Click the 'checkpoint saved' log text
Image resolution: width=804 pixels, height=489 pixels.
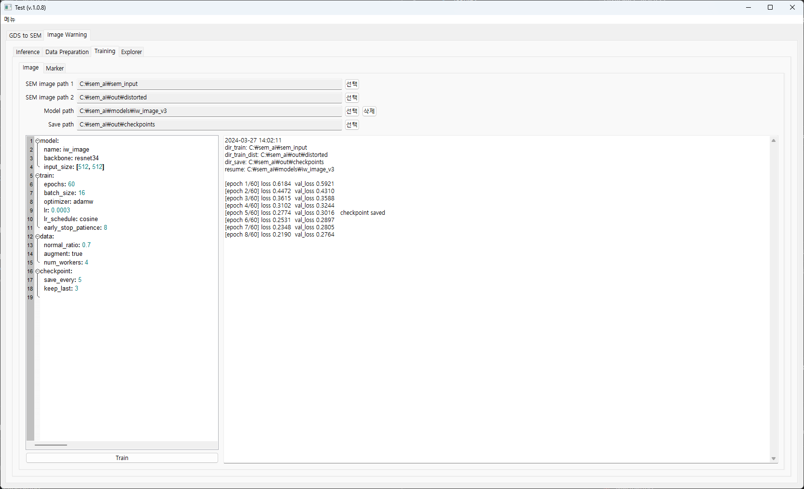(x=362, y=213)
